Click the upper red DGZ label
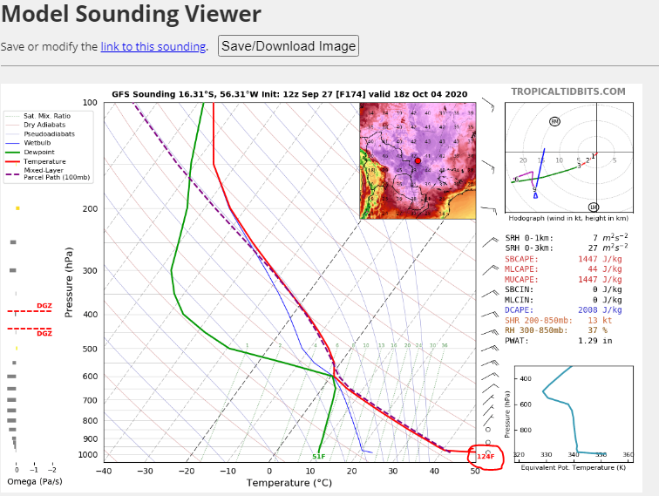Image resolution: width=659 pixels, height=496 pixels. point(44,306)
